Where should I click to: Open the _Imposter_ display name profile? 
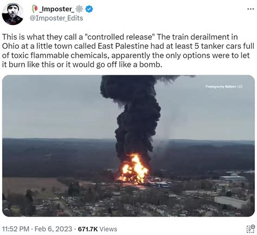[56, 9]
